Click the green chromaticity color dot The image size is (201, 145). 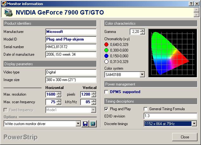click(x=106, y=50)
